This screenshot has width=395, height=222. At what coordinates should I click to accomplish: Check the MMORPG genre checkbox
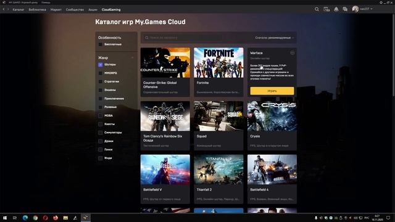pos(100,73)
